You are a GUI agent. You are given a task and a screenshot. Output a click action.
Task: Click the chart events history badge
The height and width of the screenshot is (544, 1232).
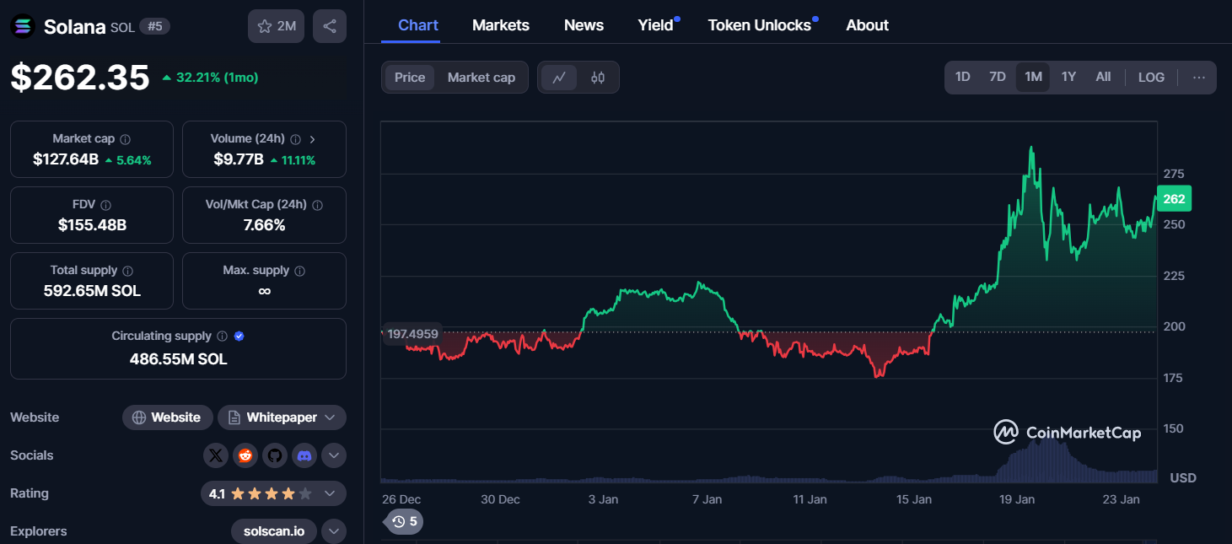pos(405,521)
